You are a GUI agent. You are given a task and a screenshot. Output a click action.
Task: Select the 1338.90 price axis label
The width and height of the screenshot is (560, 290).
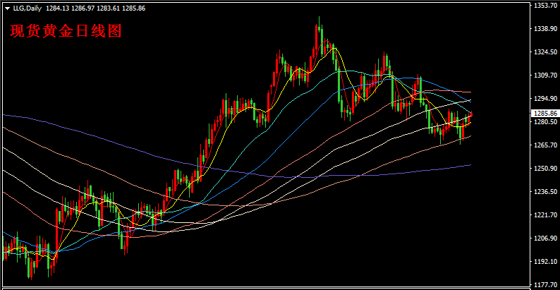(x=544, y=28)
